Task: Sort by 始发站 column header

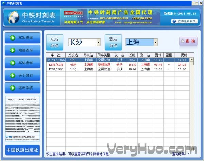Action: (73, 55)
